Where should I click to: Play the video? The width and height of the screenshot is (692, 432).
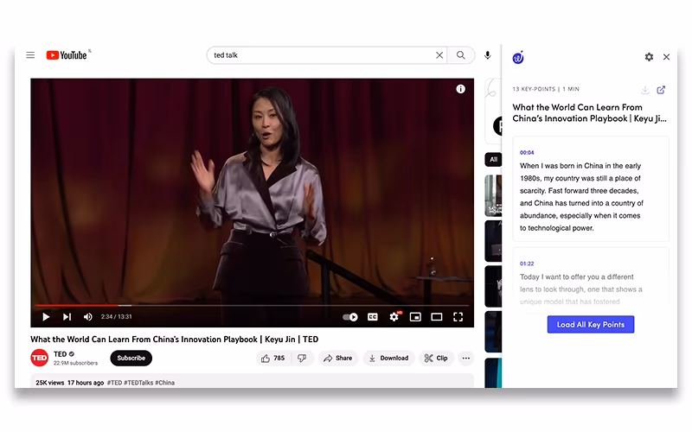pos(46,316)
